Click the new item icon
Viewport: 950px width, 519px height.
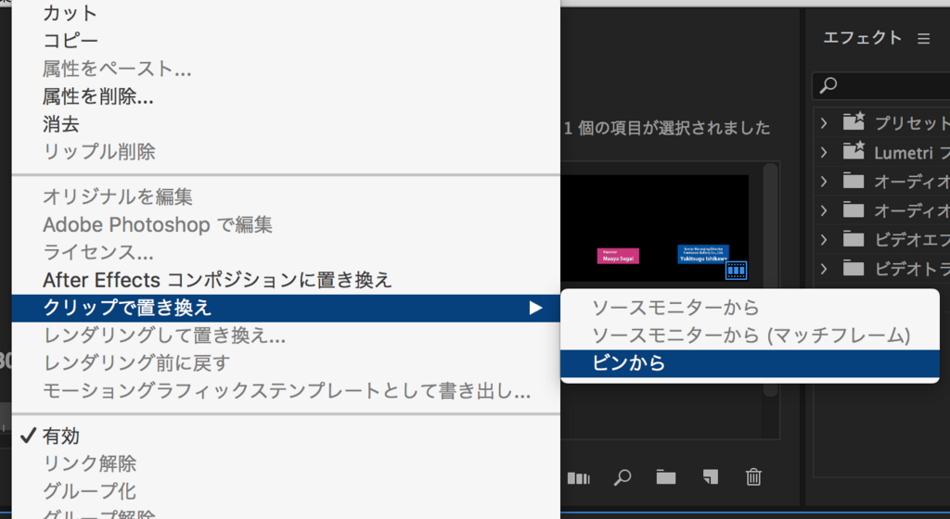click(710, 477)
